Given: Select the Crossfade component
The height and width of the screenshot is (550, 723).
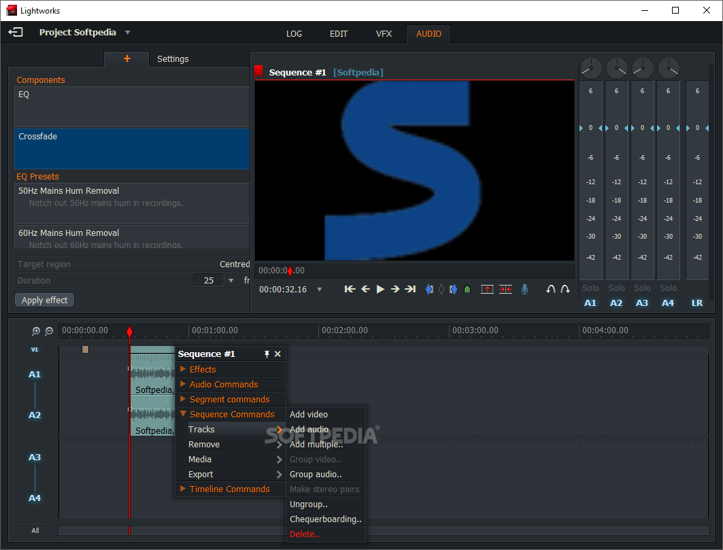Looking at the screenshot, I should tap(133, 148).
